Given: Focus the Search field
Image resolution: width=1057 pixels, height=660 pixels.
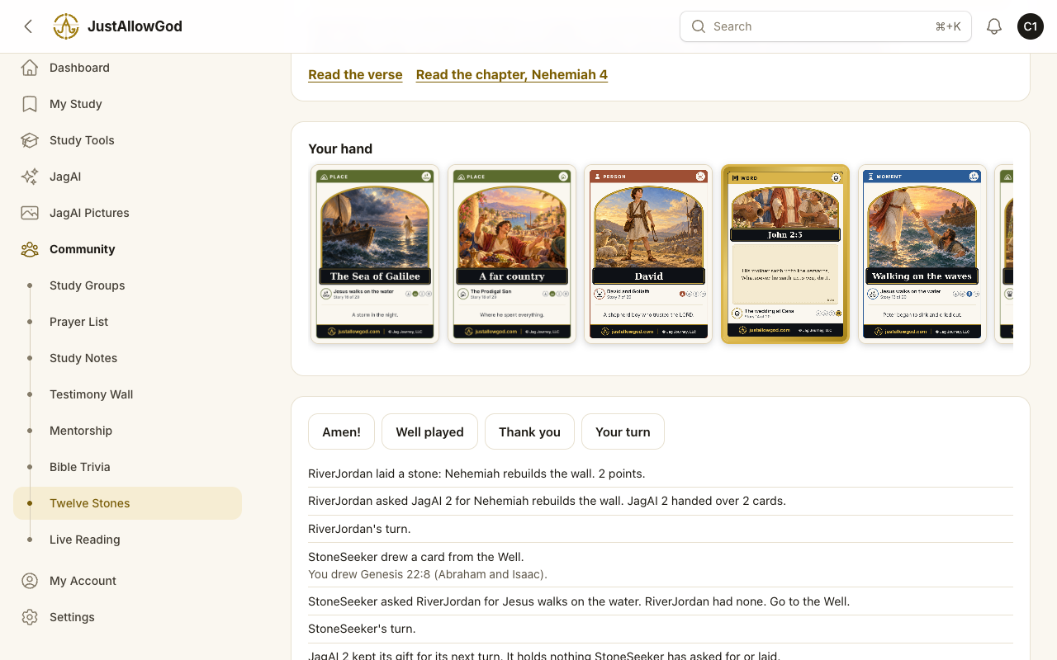Looking at the screenshot, I should (826, 26).
